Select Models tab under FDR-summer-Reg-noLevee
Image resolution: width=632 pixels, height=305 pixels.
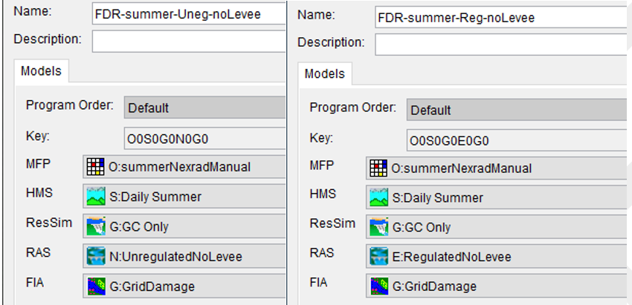[325, 73]
